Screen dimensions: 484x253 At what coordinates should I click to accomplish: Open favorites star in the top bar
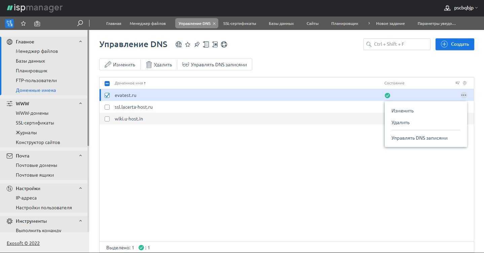[23, 24]
